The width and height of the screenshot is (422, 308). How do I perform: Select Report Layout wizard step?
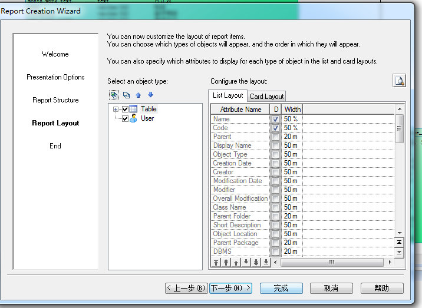coord(55,123)
